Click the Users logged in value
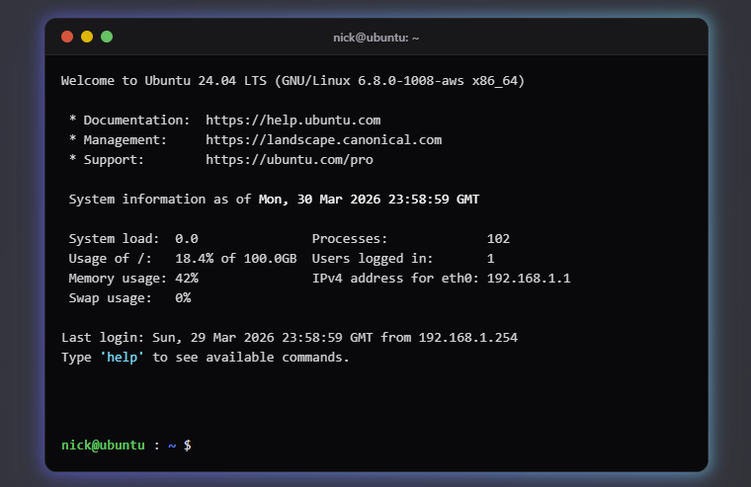 click(x=491, y=259)
